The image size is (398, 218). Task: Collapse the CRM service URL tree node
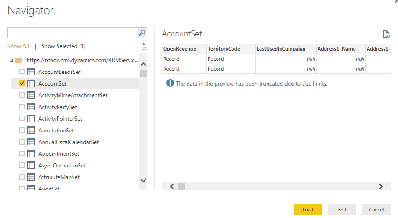11,60
